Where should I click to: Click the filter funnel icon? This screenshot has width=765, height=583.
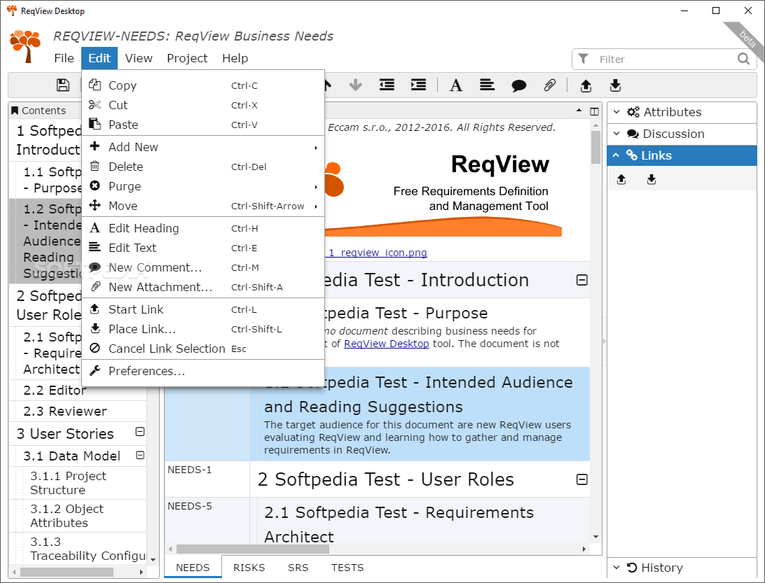[x=583, y=59]
